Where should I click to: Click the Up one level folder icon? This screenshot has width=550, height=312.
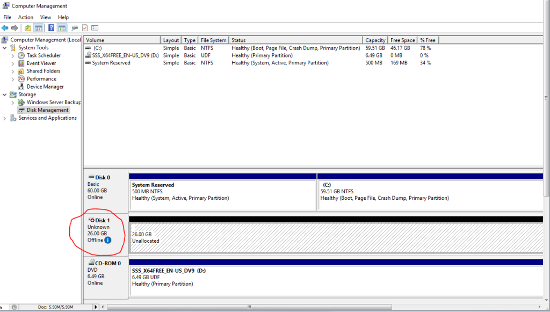pos(28,28)
